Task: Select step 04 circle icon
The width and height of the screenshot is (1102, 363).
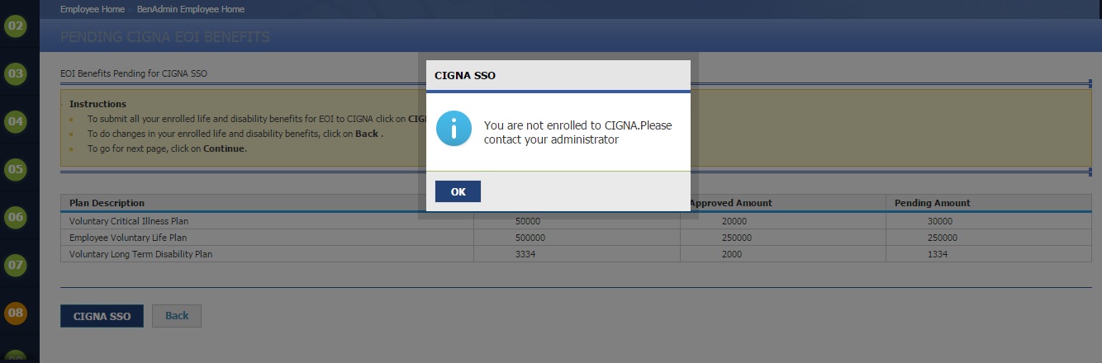Action: coord(16,121)
